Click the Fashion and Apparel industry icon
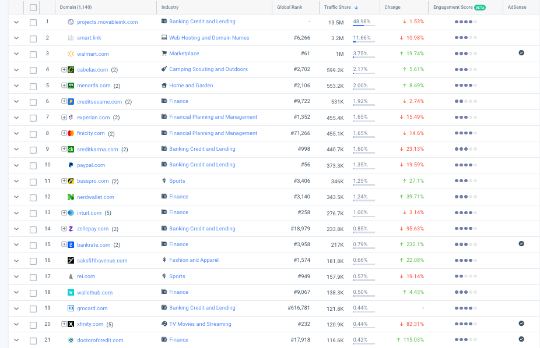This screenshot has height=348, width=540. pos(164,260)
